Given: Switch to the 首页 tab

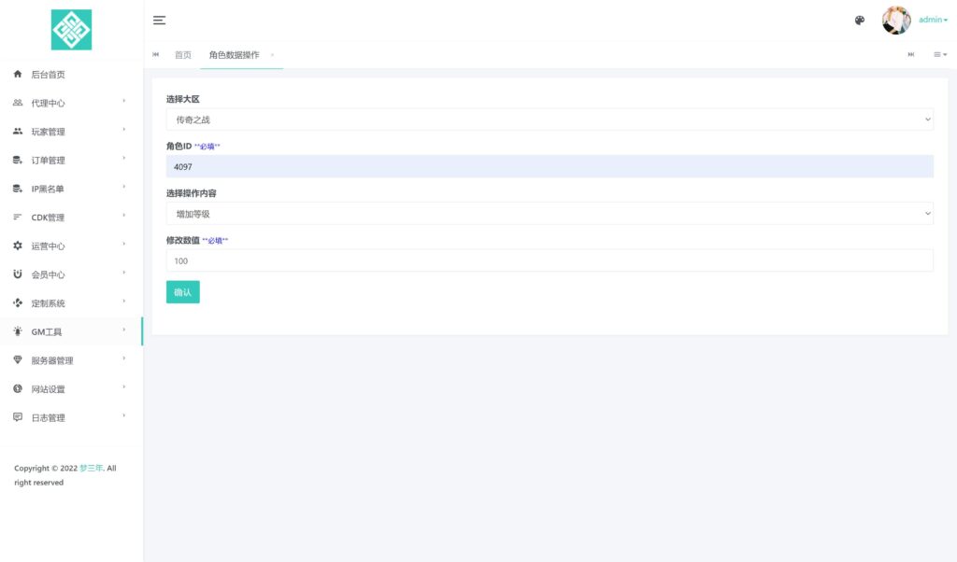Looking at the screenshot, I should (x=183, y=55).
